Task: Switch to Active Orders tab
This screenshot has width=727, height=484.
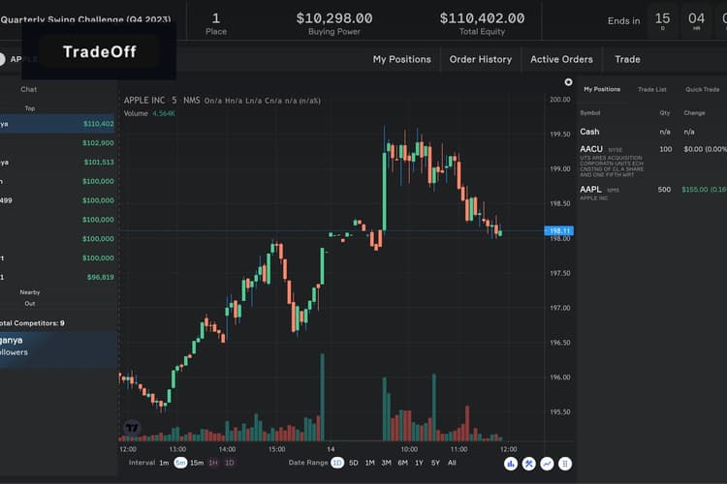Action: click(561, 59)
